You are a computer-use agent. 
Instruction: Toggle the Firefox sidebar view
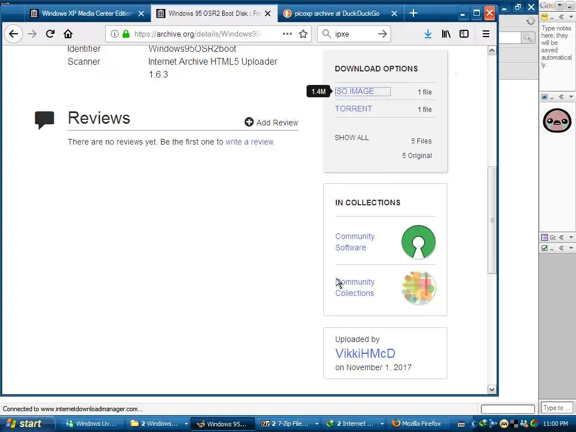pyautogui.click(x=464, y=34)
